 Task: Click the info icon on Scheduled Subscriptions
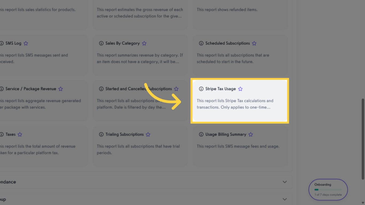tap(201, 43)
